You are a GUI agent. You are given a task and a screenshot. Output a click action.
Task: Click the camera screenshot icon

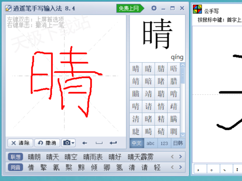pyautogui.click(x=67, y=143)
